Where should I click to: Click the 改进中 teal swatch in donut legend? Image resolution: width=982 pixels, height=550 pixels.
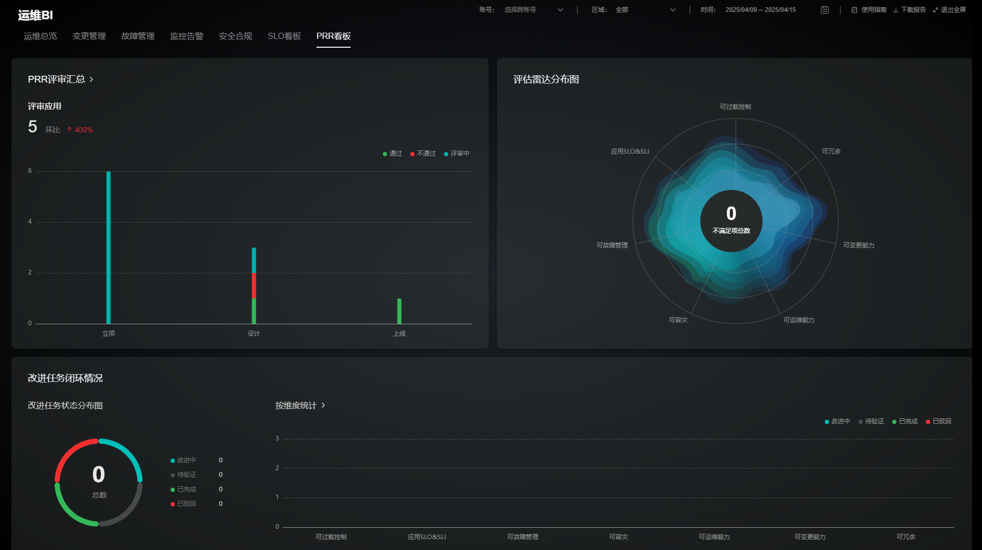click(x=173, y=461)
